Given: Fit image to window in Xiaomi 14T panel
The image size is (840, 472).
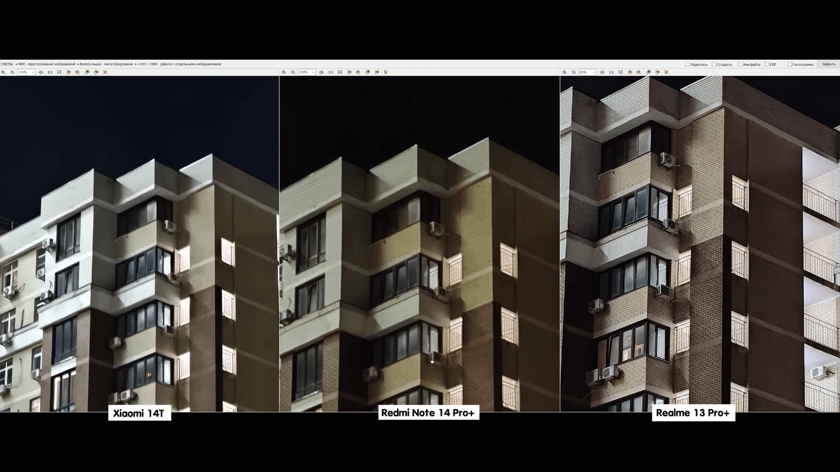Looking at the screenshot, I should pos(59,72).
